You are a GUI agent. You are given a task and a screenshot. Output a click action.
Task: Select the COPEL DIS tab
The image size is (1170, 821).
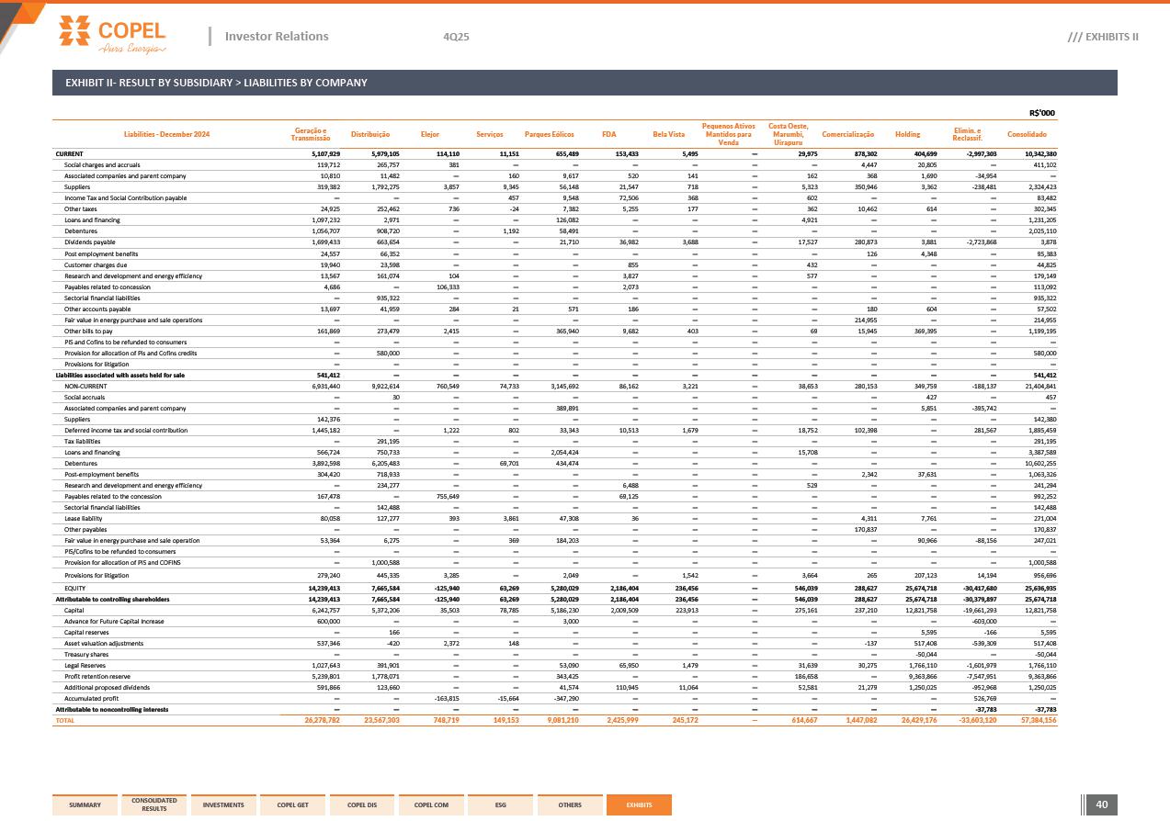point(361,804)
